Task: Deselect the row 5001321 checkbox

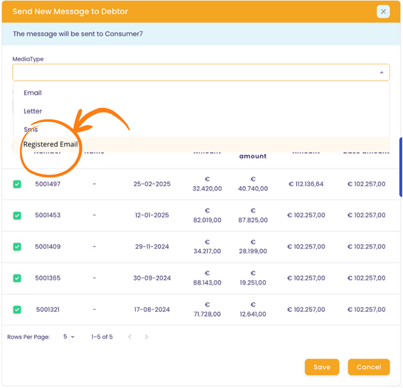Action: coord(17,309)
